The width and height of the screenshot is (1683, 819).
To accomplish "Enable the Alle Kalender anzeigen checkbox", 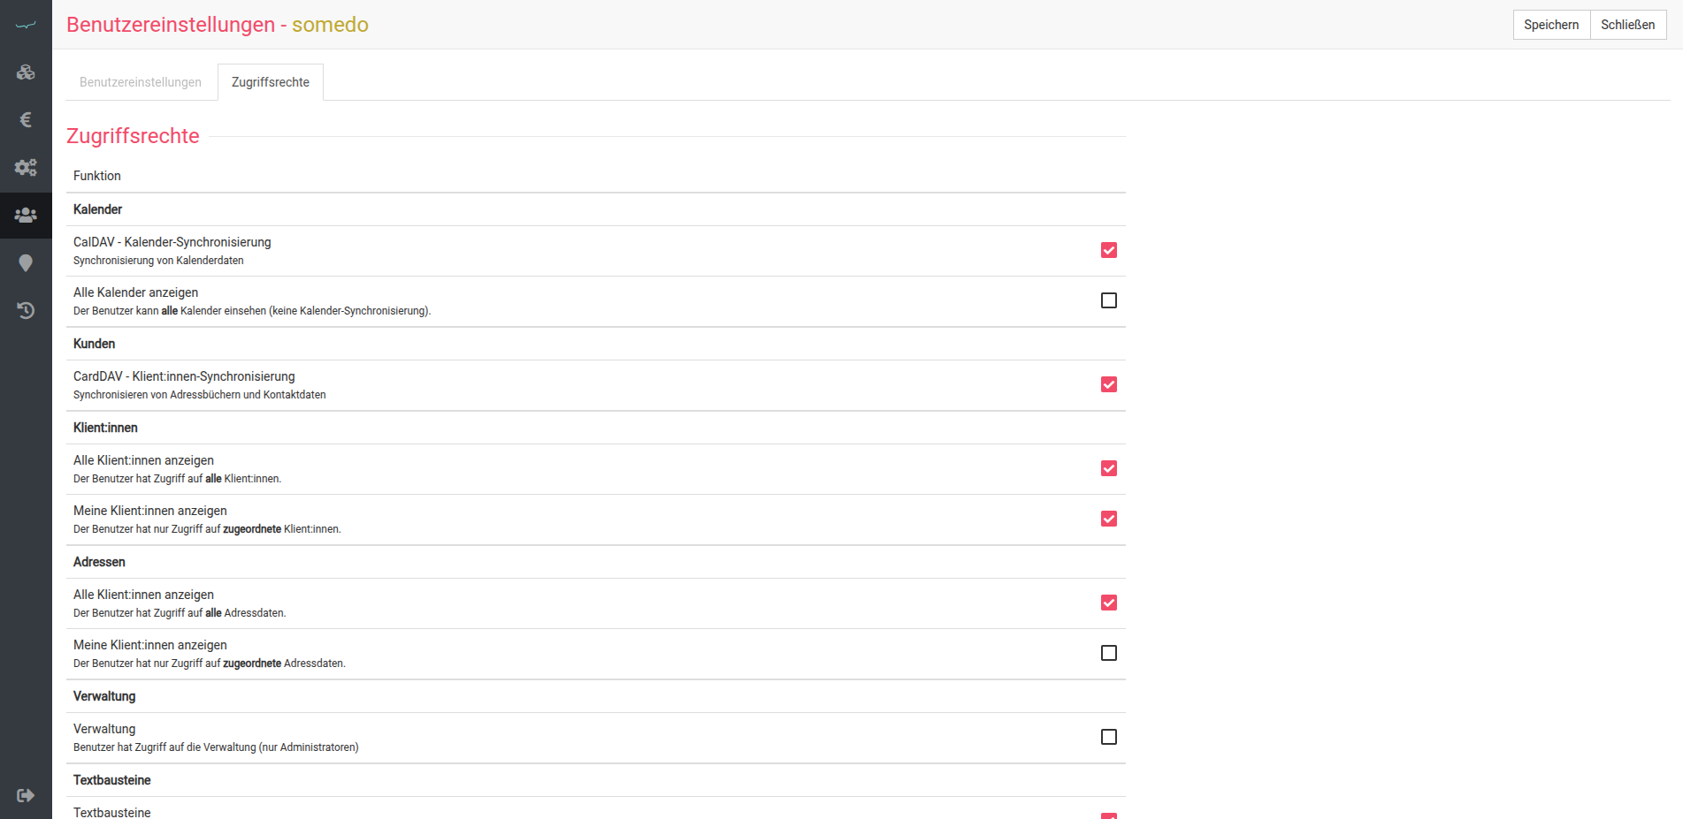I will click(1108, 300).
